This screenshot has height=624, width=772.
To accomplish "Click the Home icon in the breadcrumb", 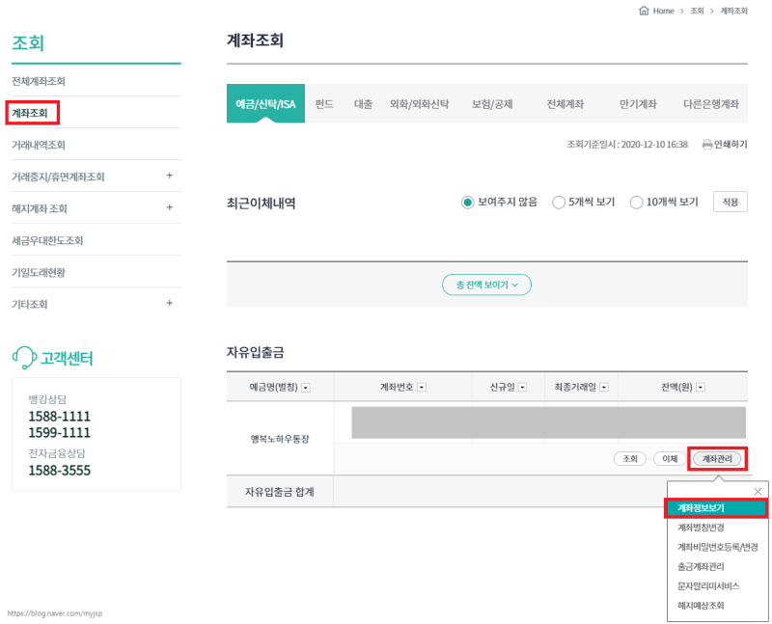I will [646, 11].
